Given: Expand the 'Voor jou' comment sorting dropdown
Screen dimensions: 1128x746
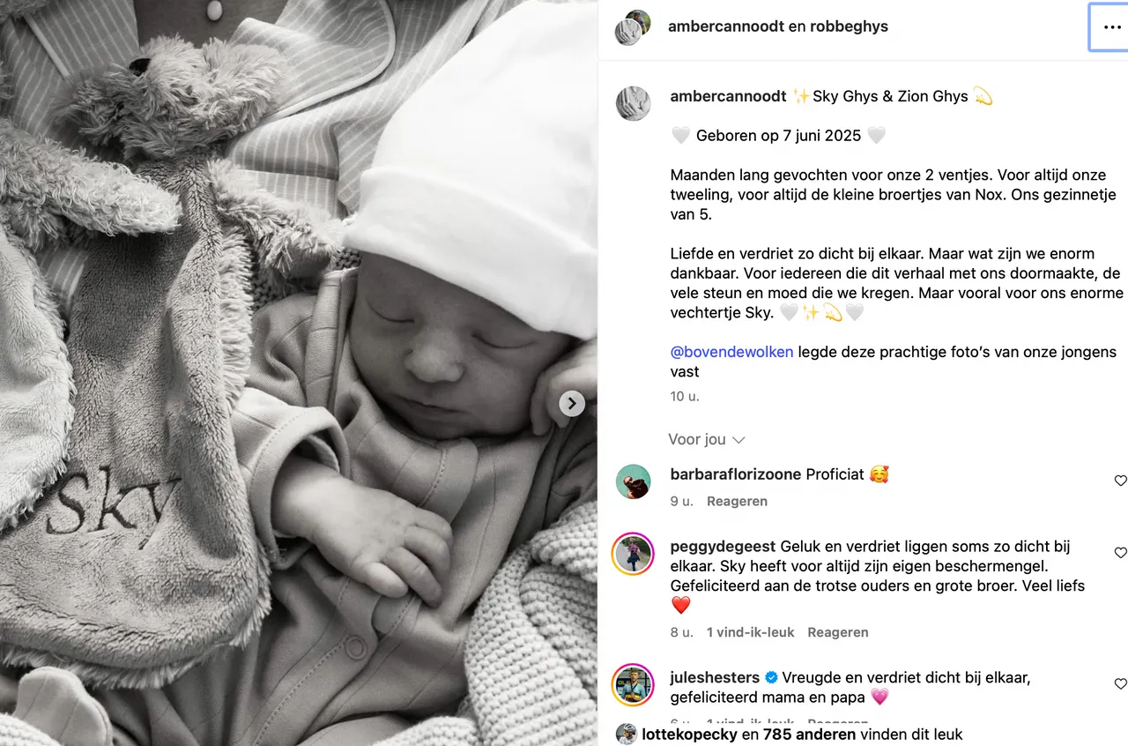Looking at the screenshot, I should [x=707, y=439].
